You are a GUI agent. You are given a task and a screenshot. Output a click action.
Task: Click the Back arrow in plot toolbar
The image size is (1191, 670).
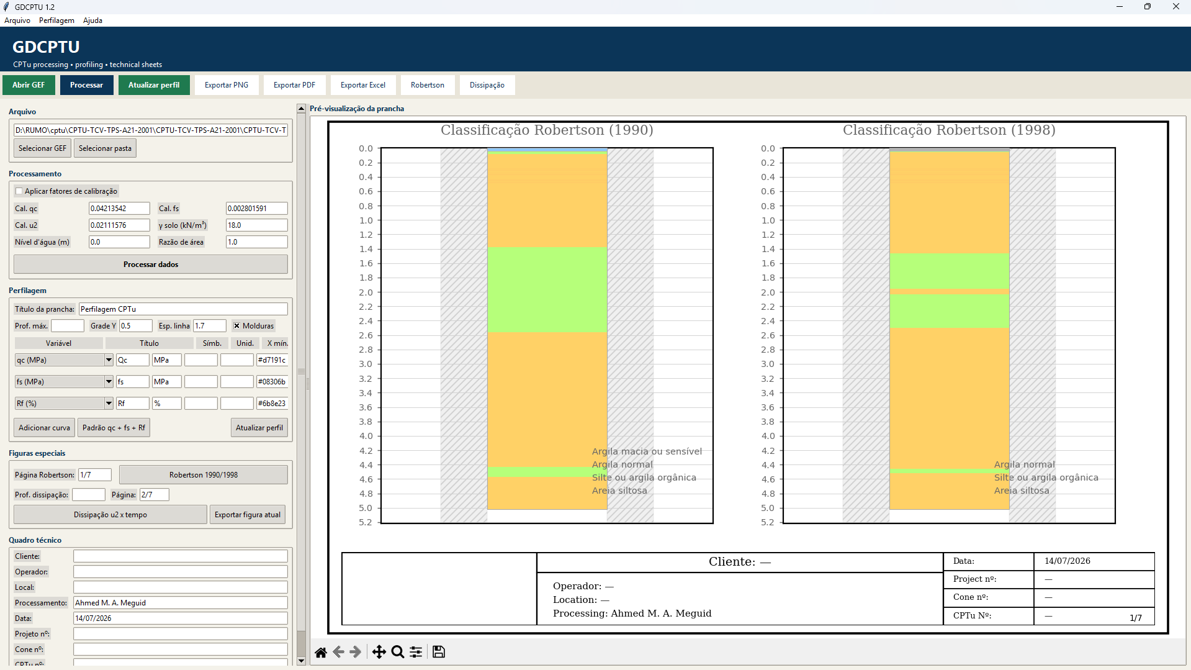click(339, 652)
